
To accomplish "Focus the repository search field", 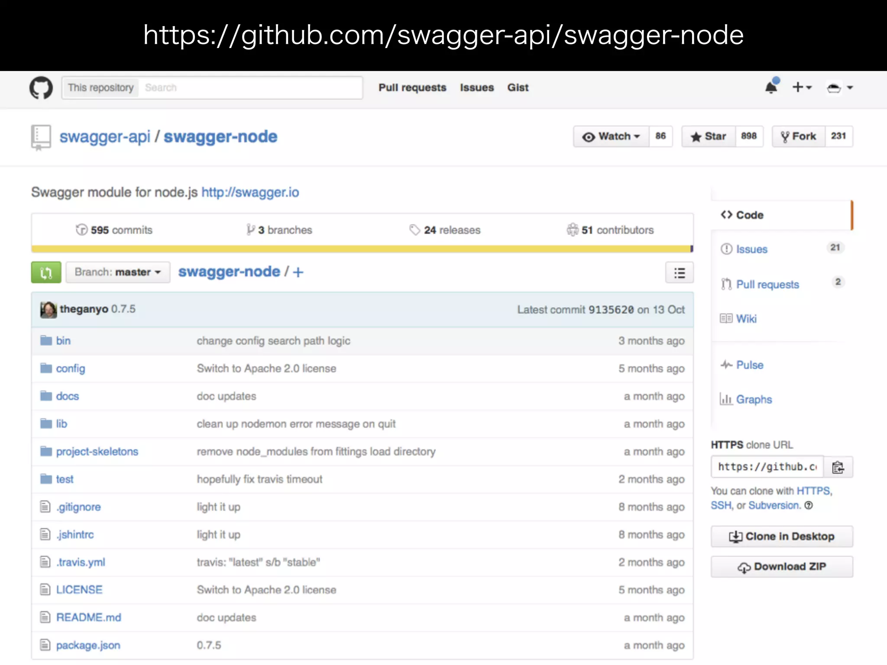I will click(250, 88).
